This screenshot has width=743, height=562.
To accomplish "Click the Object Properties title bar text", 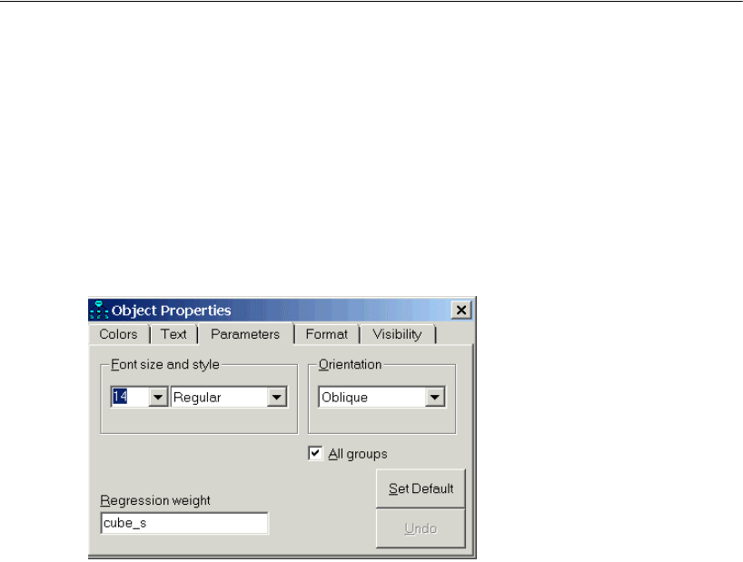I will click(171, 311).
